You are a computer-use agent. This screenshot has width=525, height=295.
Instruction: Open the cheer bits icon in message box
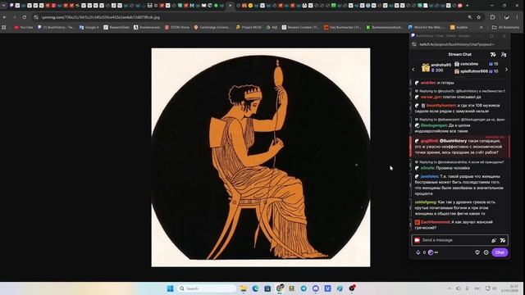(494, 240)
